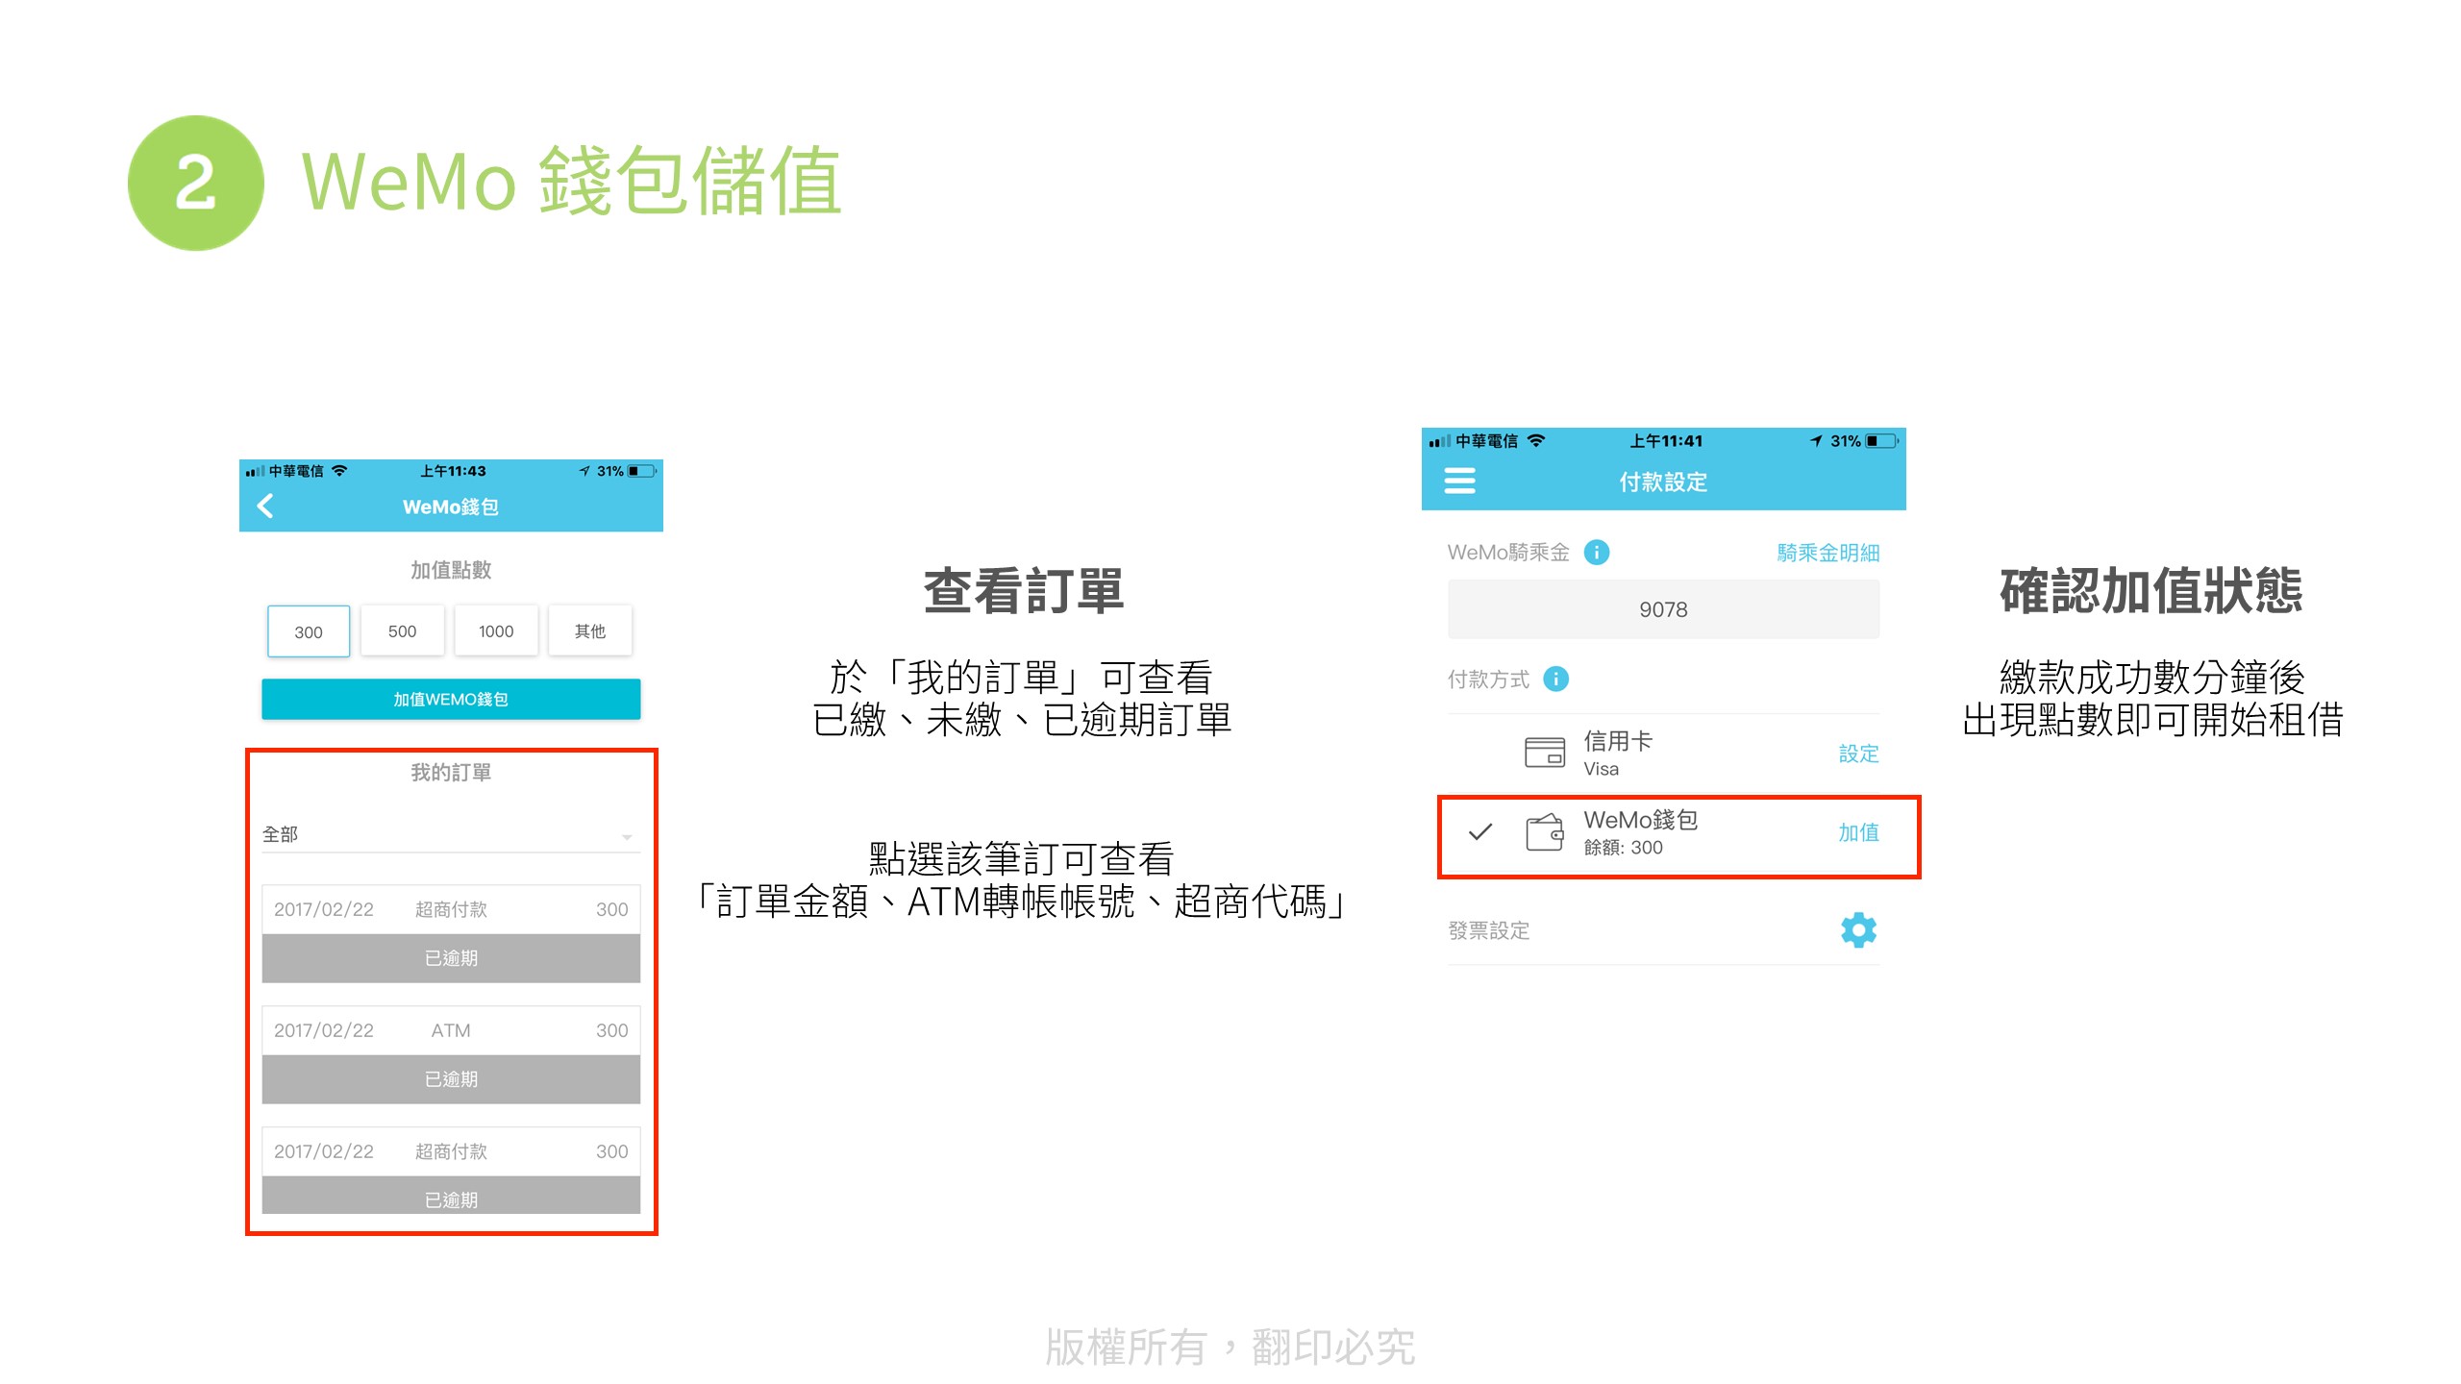The image size is (2461, 1384).
Task: Tap 加值 for the WeMo wallet
Action: pyautogui.click(x=1858, y=832)
